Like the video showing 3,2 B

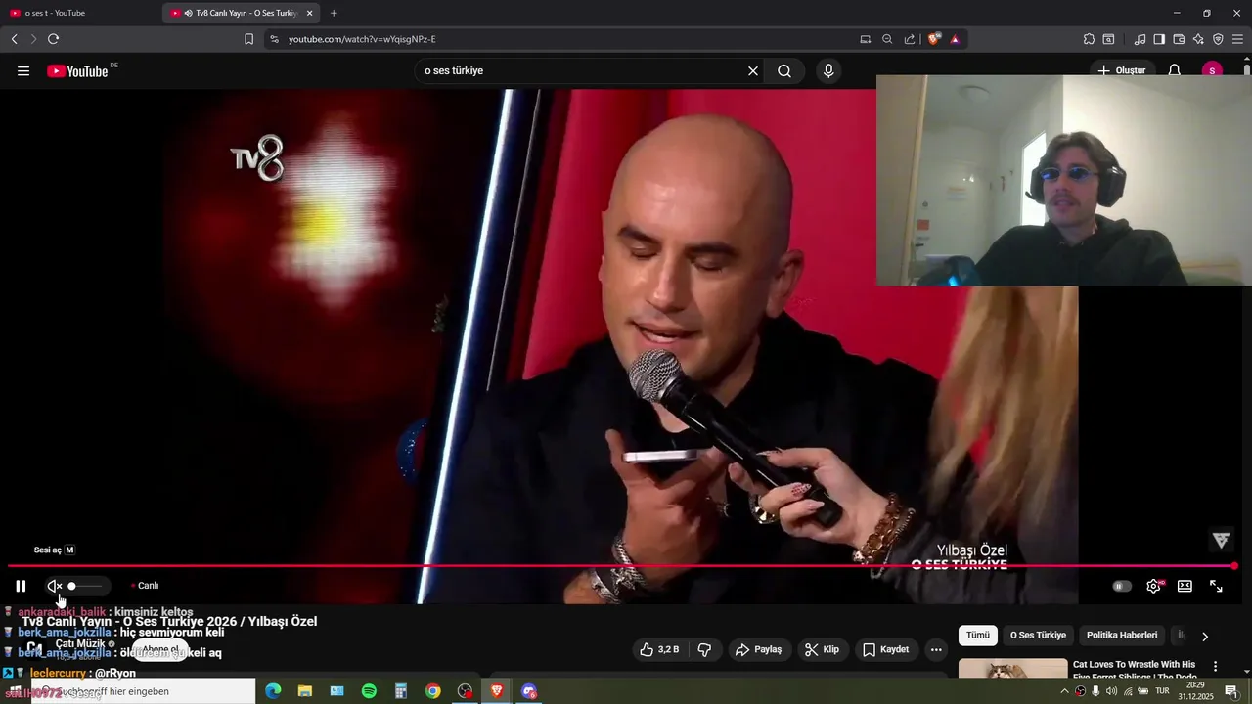pos(658,649)
